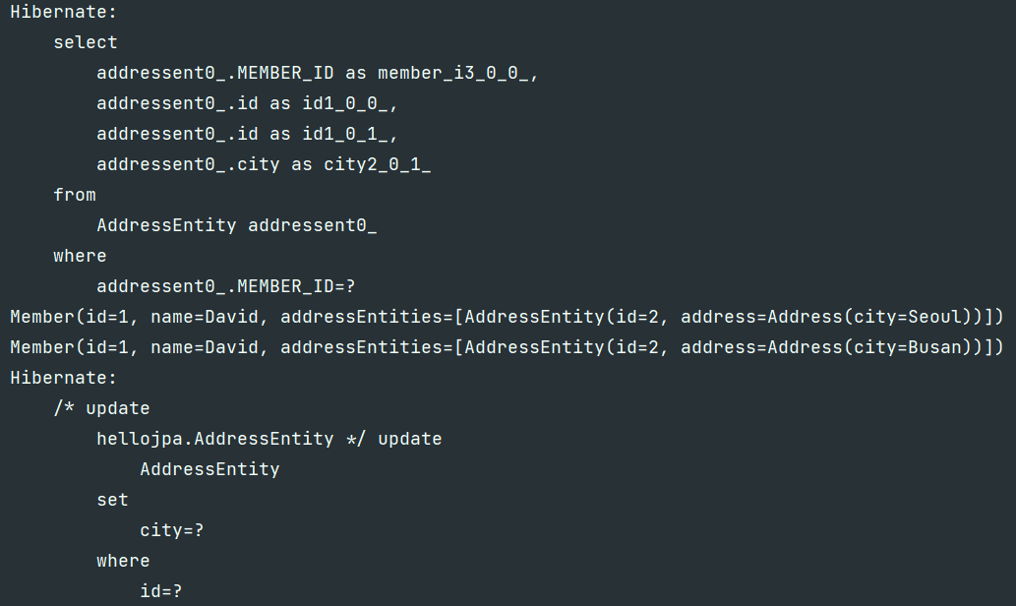
Task: Click the 'hellojpa.AddressEntity */ update' line
Action: coord(269,438)
